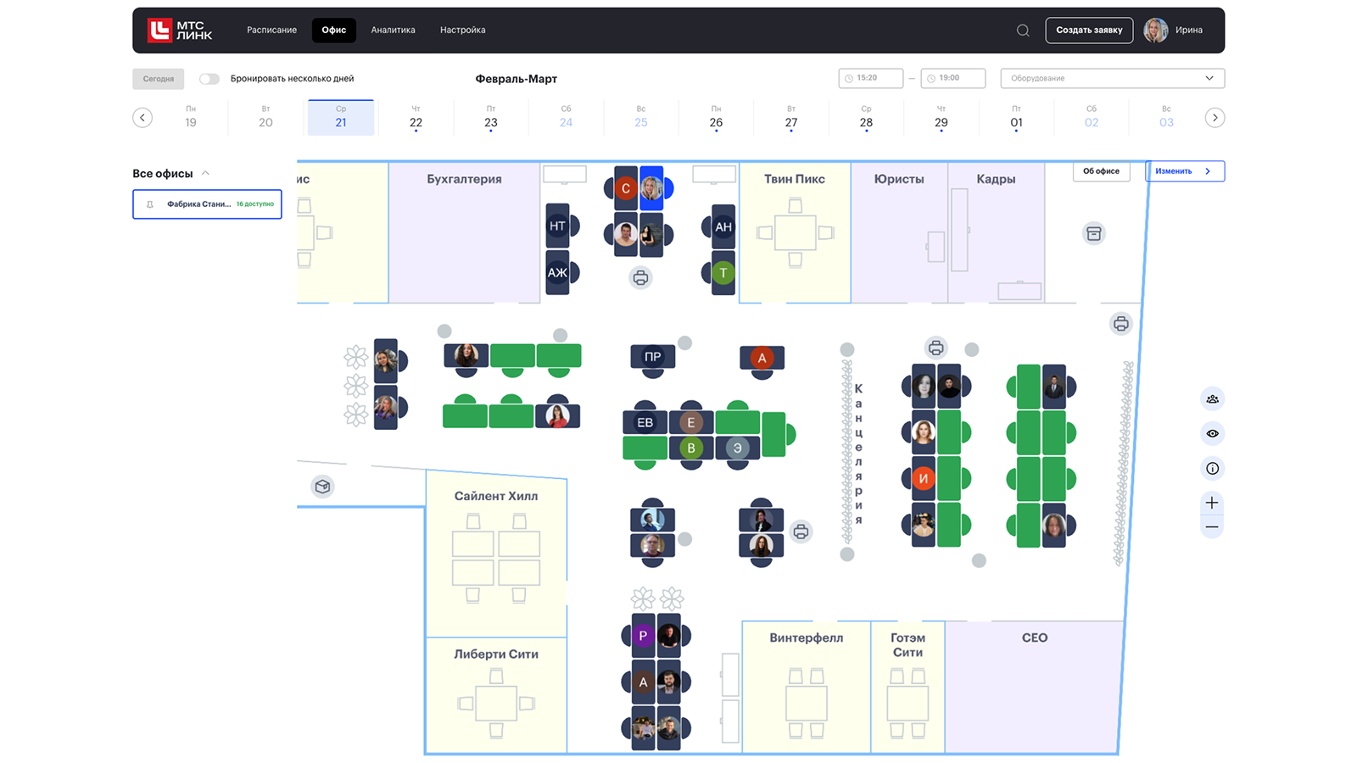Open the info circle icon
The height and width of the screenshot is (763, 1357).
(1212, 469)
